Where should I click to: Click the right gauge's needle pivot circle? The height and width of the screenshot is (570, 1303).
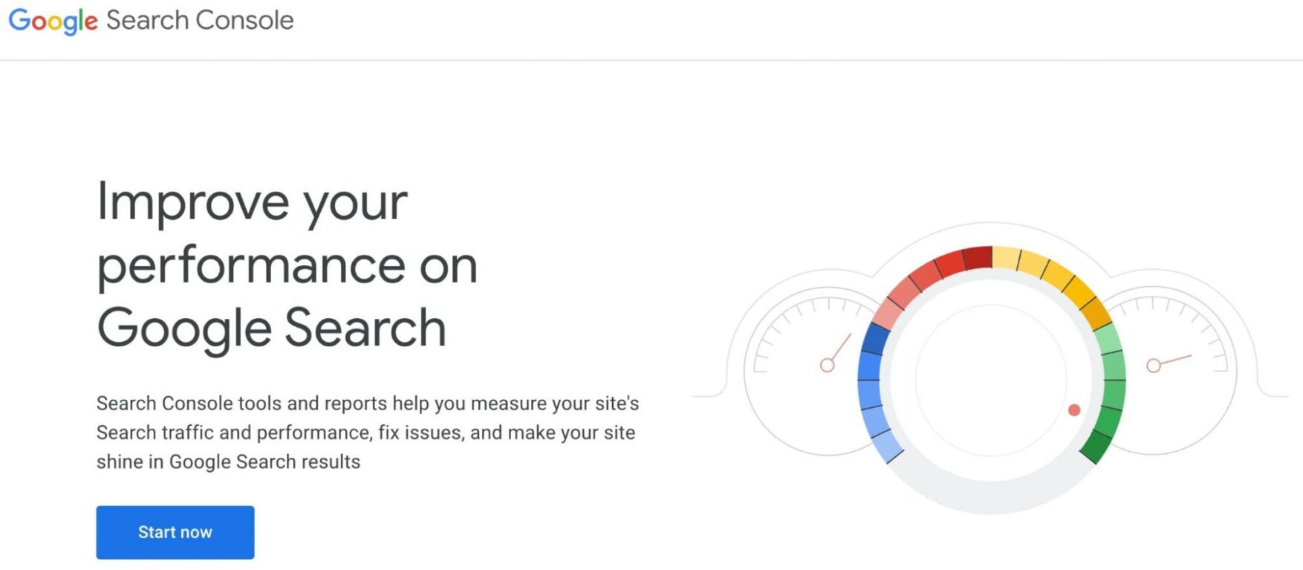click(1153, 365)
